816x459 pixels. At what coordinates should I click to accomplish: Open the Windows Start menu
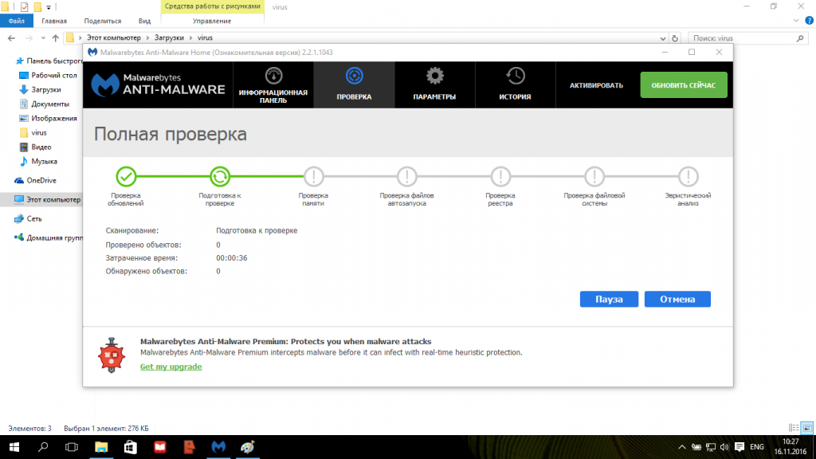click(14, 447)
